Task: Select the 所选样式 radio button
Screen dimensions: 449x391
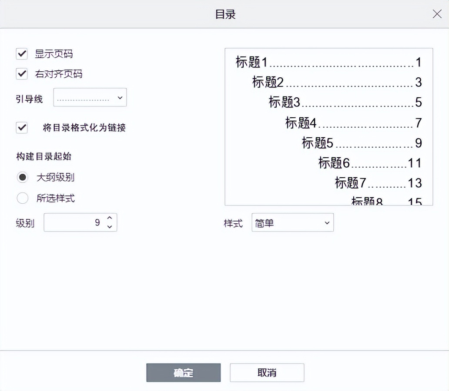Action: [x=22, y=198]
